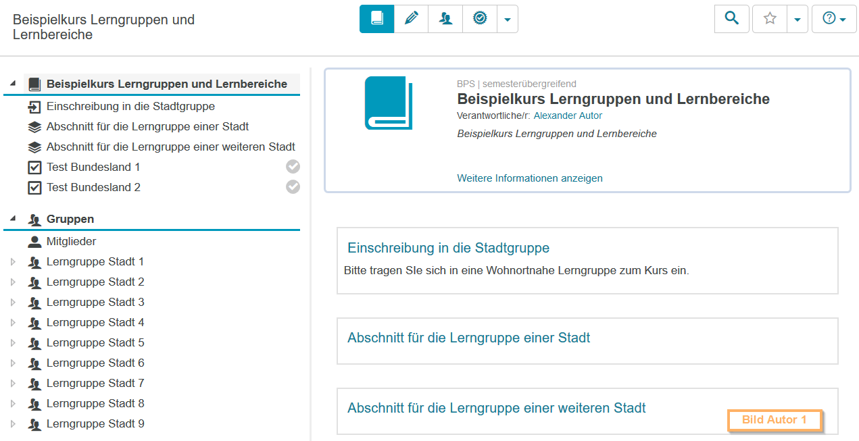Click status checkmark beside Test Bundesland 2
This screenshot has height=441, width=859.
click(x=293, y=187)
